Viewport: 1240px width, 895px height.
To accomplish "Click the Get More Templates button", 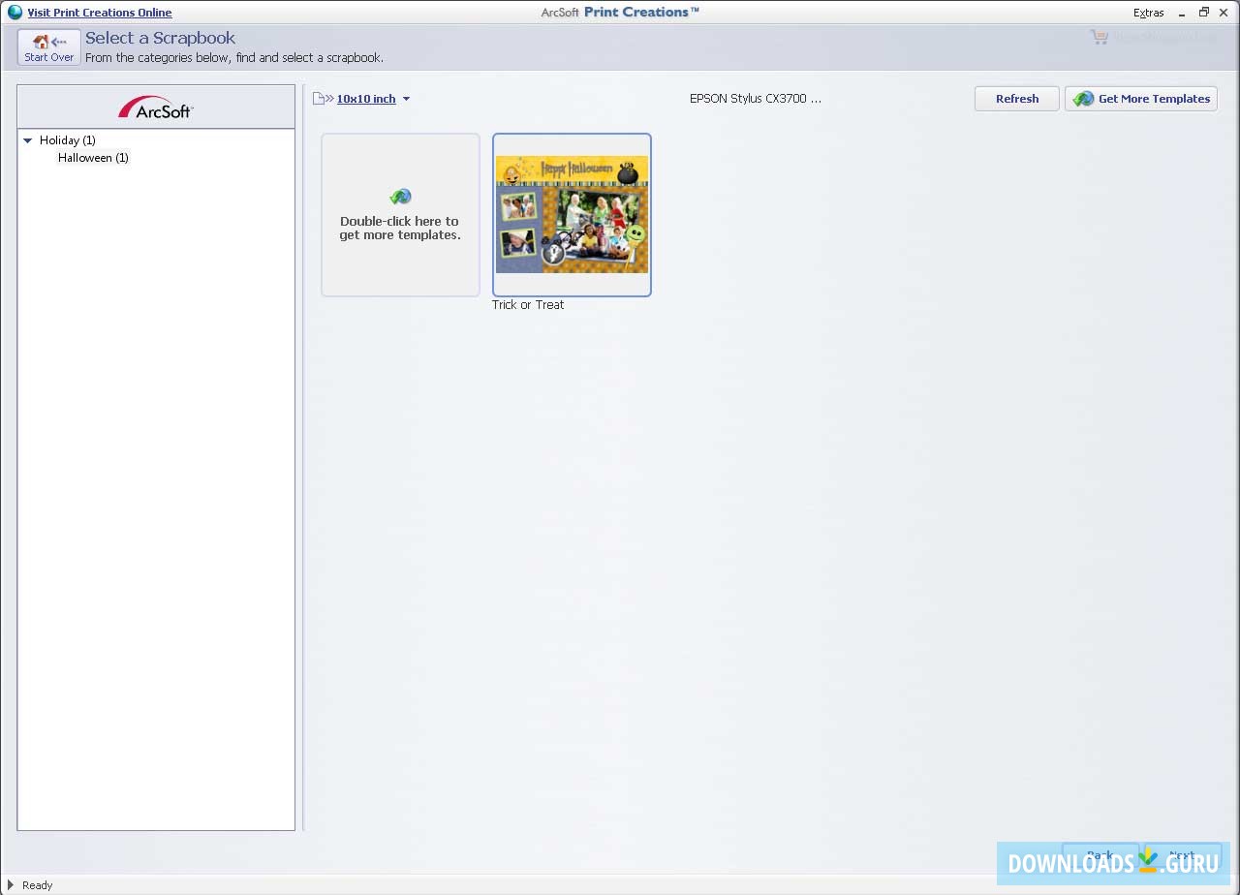I will [x=1141, y=99].
